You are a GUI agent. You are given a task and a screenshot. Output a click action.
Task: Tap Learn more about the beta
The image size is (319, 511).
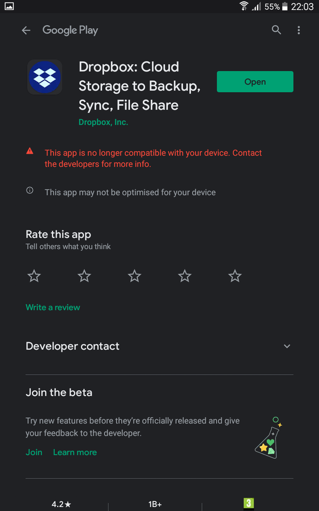pyautogui.click(x=75, y=452)
